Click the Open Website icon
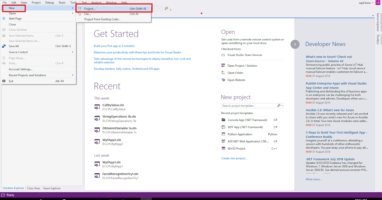Viewport: 382px width, 200px height. click(223, 80)
